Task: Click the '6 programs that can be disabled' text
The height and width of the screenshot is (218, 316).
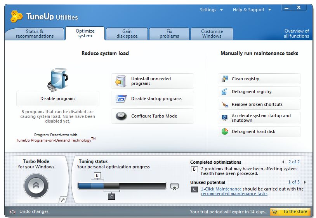Action: tap(57, 116)
